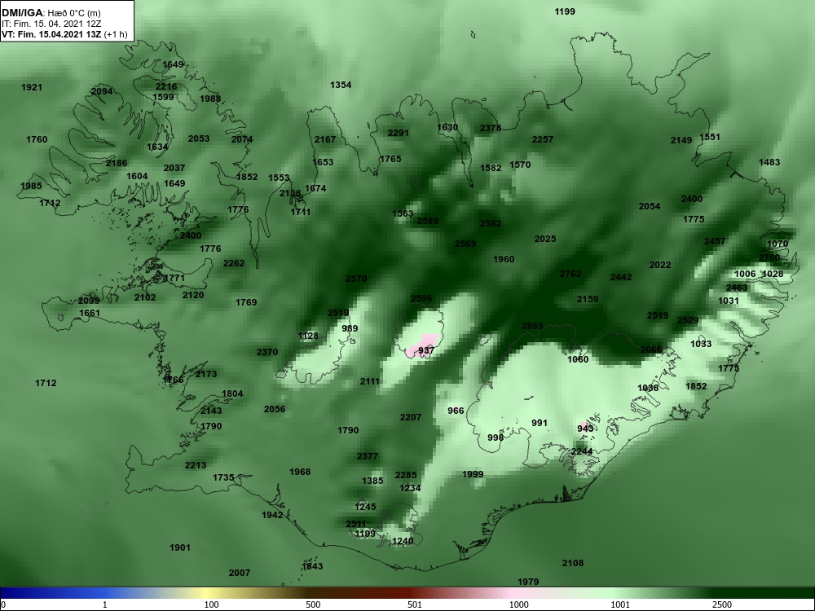The height and width of the screenshot is (611, 815).
Task: Click the map value '2054'
Action: pos(650,207)
